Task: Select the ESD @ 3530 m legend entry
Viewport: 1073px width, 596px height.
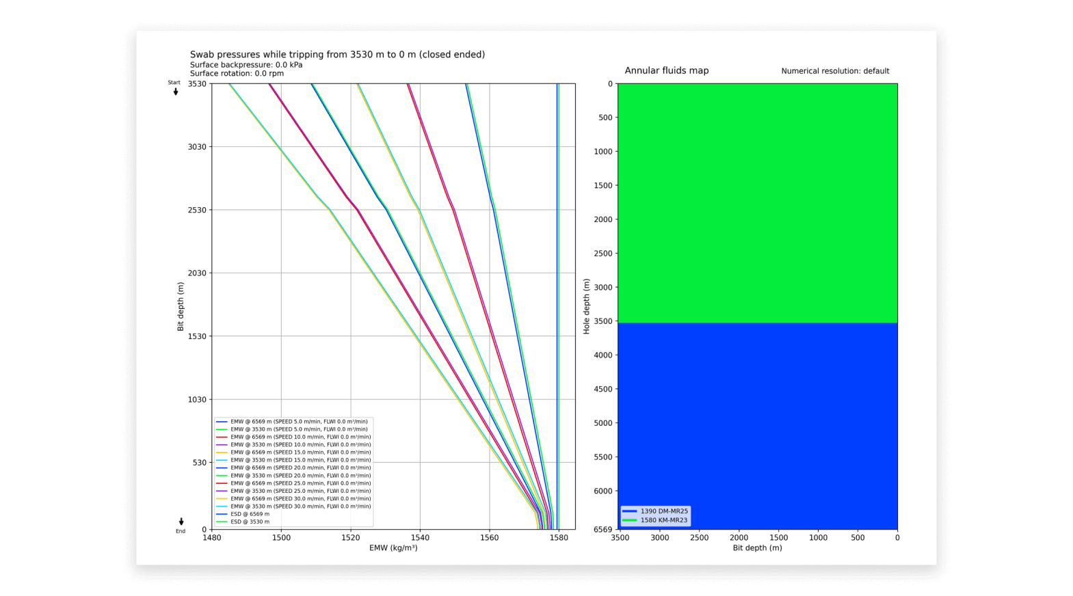Action: point(250,521)
